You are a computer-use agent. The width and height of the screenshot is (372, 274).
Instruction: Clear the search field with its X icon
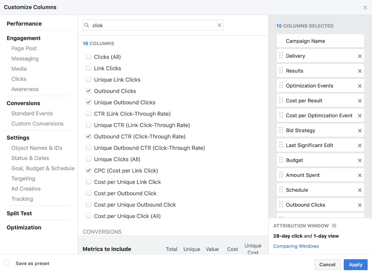pos(219,25)
